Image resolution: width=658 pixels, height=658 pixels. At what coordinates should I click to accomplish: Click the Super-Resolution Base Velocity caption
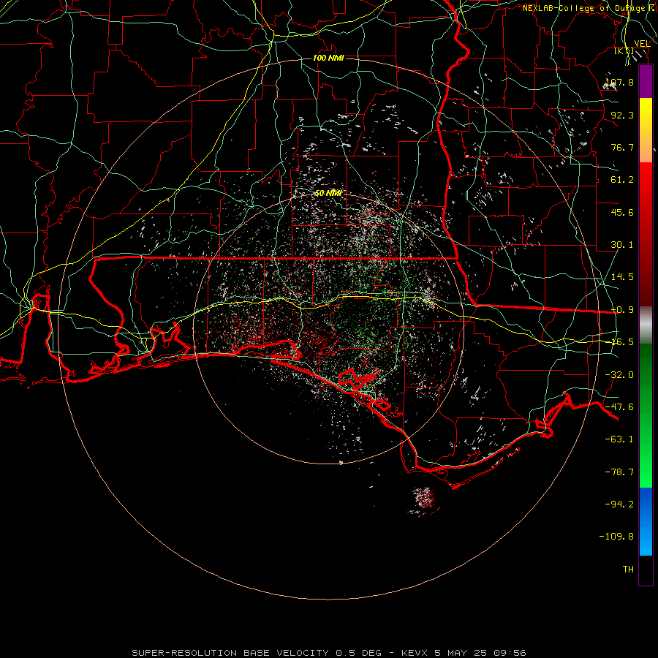click(328, 653)
